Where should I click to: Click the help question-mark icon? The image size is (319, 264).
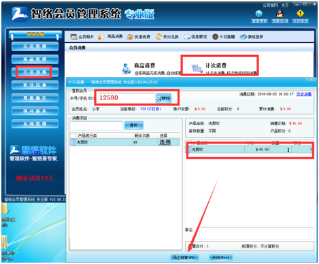pyautogui.click(x=259, y=14)
